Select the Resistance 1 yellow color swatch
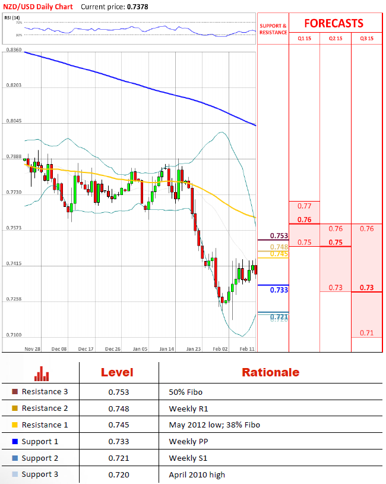 point(15,425)
